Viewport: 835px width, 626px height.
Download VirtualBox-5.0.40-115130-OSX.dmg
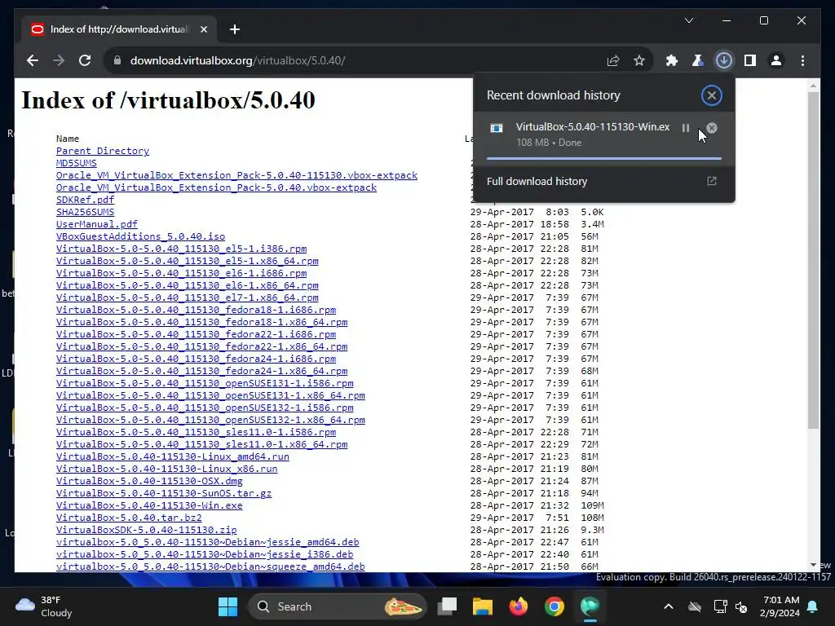149,481
